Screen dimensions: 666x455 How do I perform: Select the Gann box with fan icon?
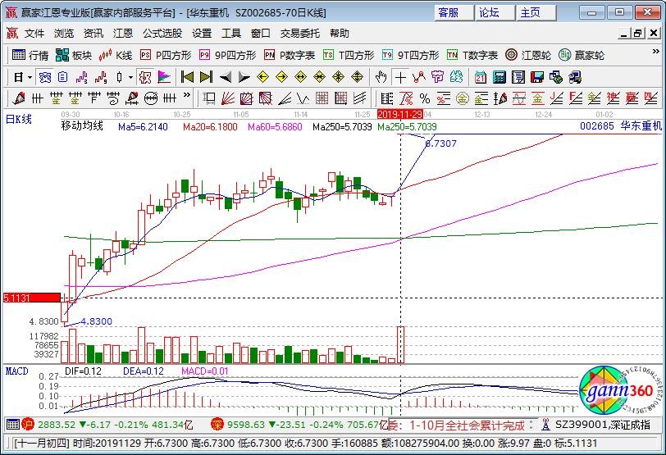[246, 98]
